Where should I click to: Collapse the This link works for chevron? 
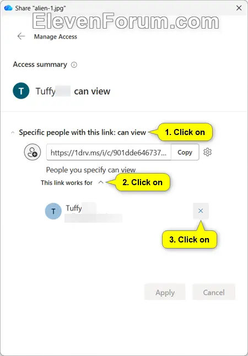coord(101,182)
